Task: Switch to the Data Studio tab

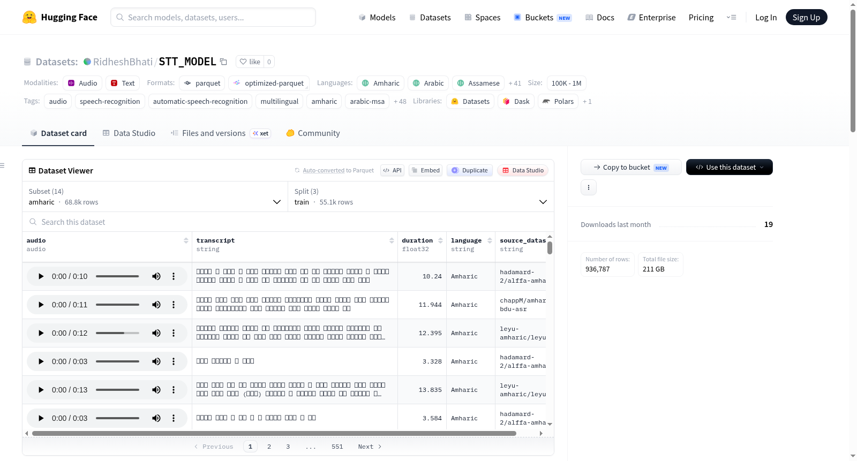Action: click(129, 133)
